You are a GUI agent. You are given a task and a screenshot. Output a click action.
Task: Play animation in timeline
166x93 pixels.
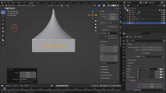[x=63, y=86]
